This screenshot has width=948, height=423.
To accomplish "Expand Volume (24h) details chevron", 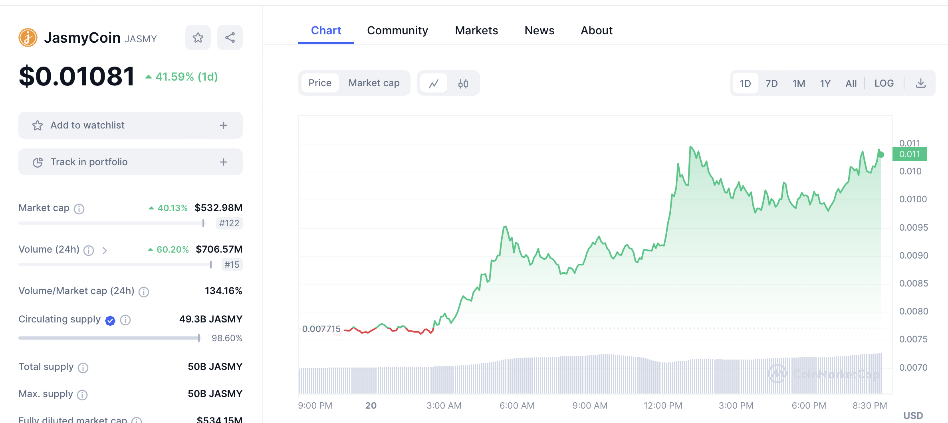I will point(105,250).
